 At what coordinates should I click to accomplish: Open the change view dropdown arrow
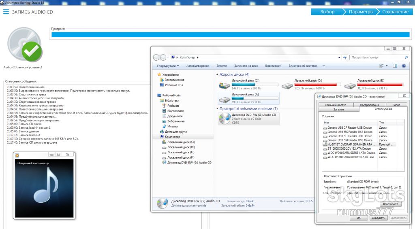coord(387,66)
